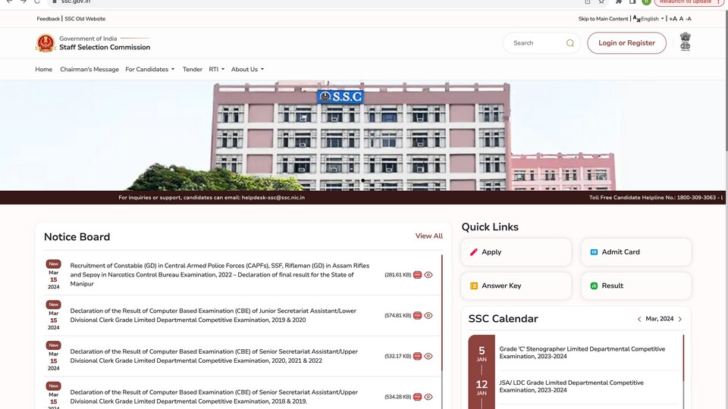Viewport: 728px width, 409px height.
Task: Reset font size with A
Action: (681, 19)
